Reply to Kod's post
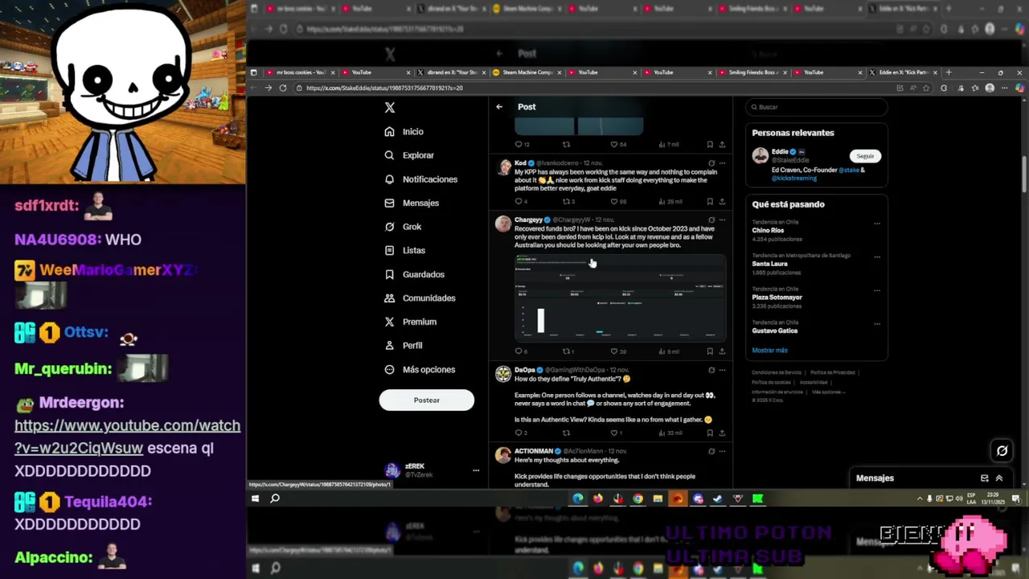Image resolution: width=1029 pixels, height=579 pixels. click(519, 202)
